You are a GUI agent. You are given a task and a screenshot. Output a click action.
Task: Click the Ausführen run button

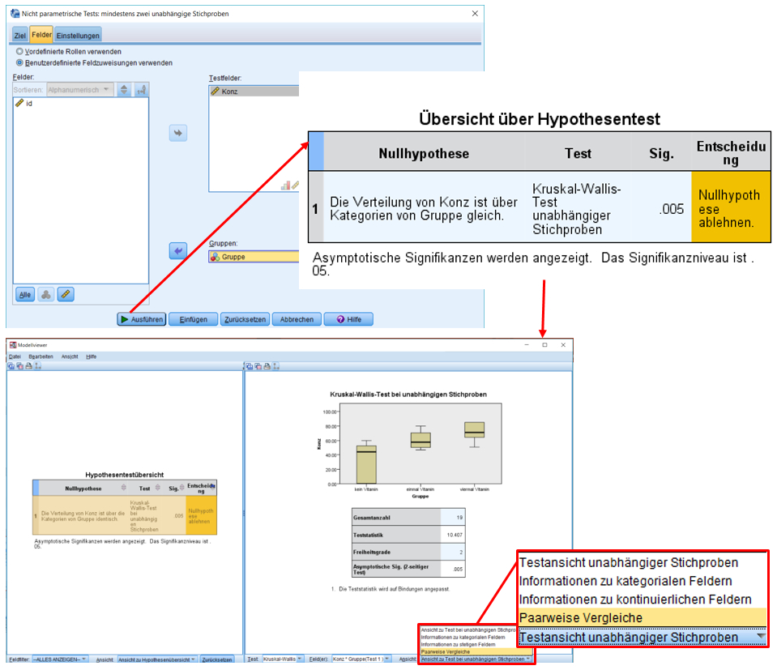pyautogui.click(x=142, y=319)
